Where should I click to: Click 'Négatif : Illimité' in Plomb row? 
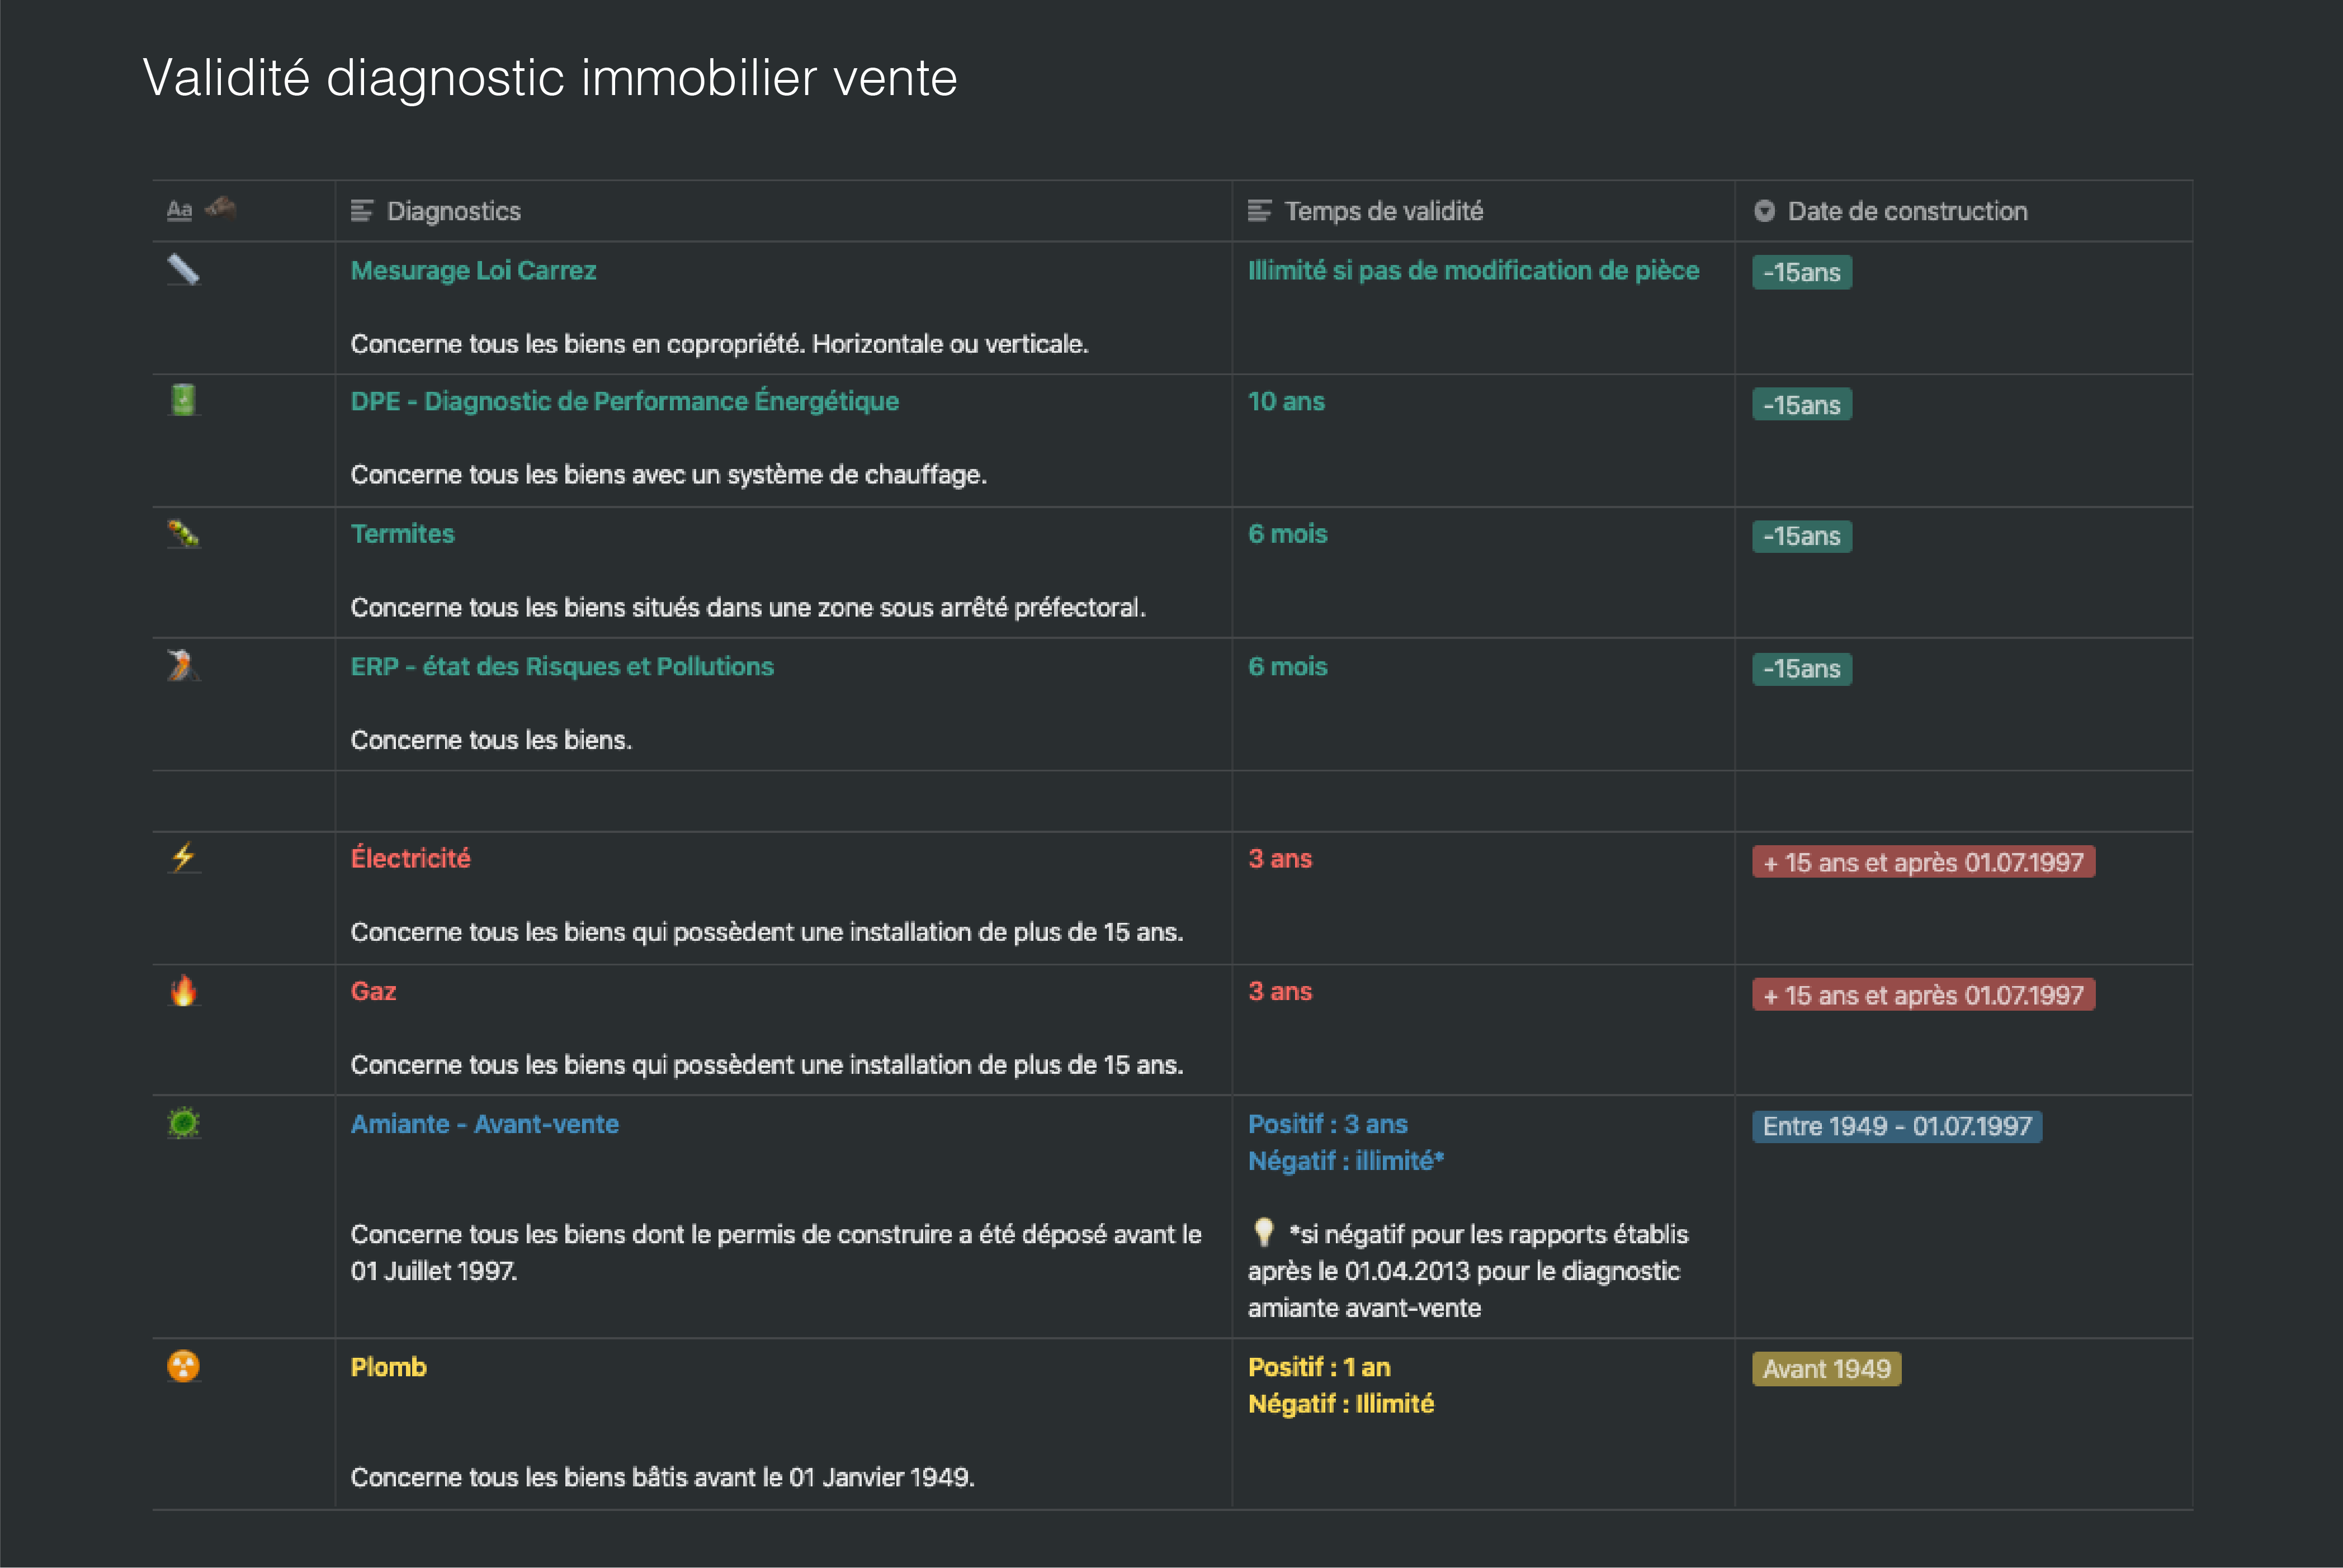tap(1340, 1404)
